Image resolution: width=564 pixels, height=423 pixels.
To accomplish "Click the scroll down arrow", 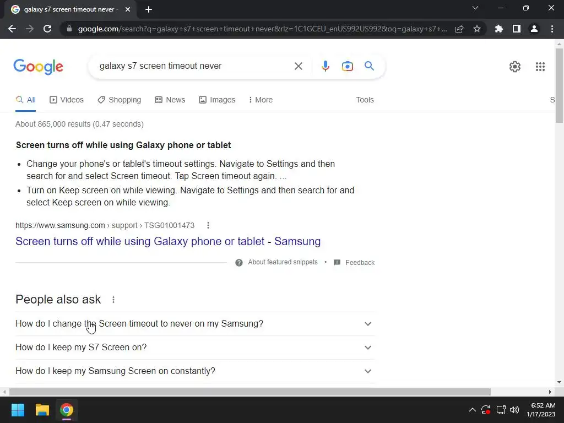I will (x=559, y=382).
